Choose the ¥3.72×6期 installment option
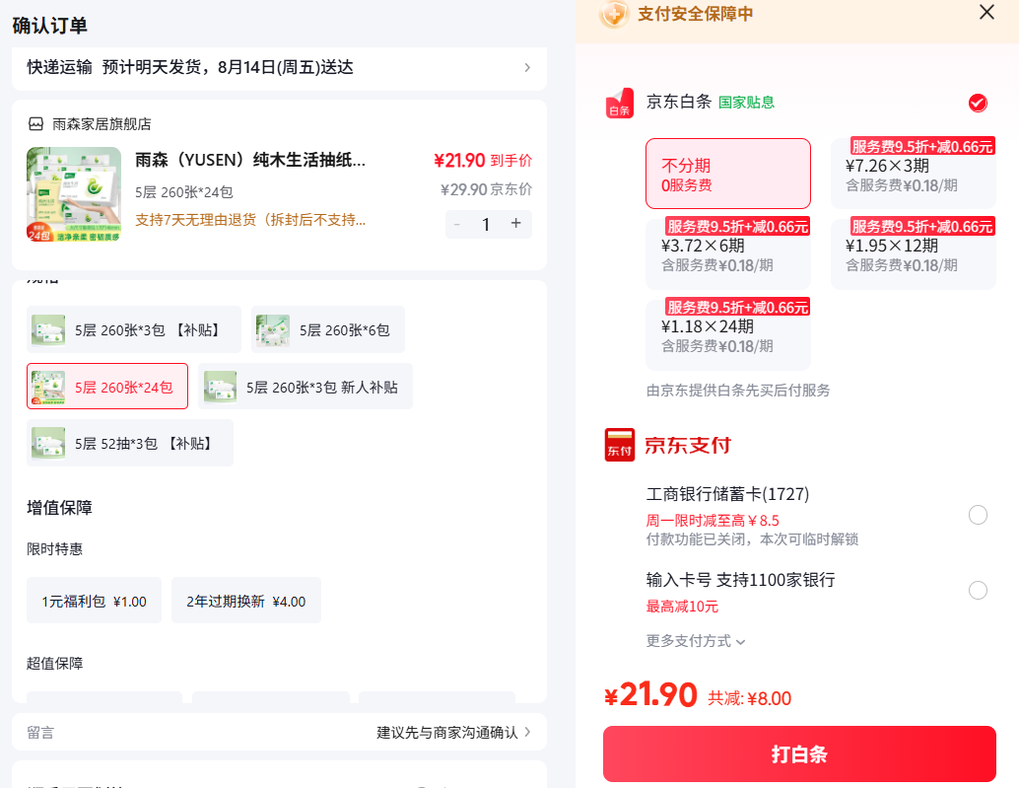Image resolution: width=1019 pixels, height=788 pixels. coord(728,253)
